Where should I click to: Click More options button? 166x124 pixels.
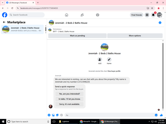tap(135, 36)
